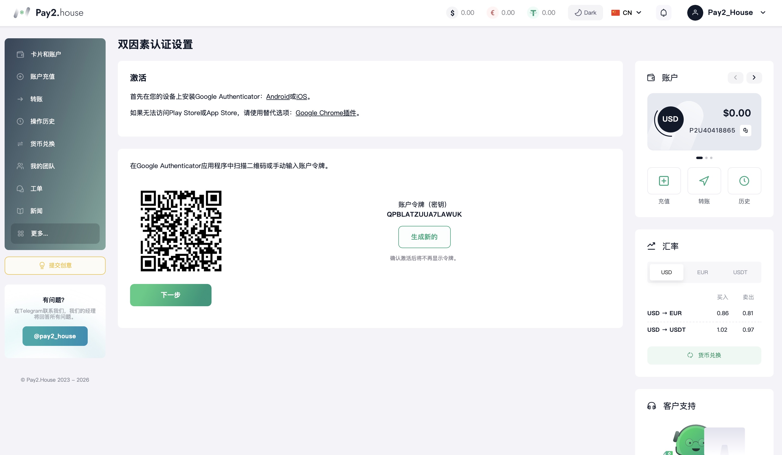Click the 转账 send icon
Image resolution: width=782 pixels, height=455 pixels.
point(704,181)
